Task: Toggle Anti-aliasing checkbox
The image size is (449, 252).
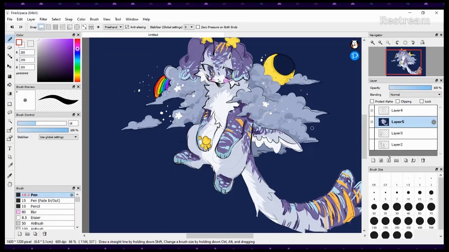Action: (x=127, y=27)
